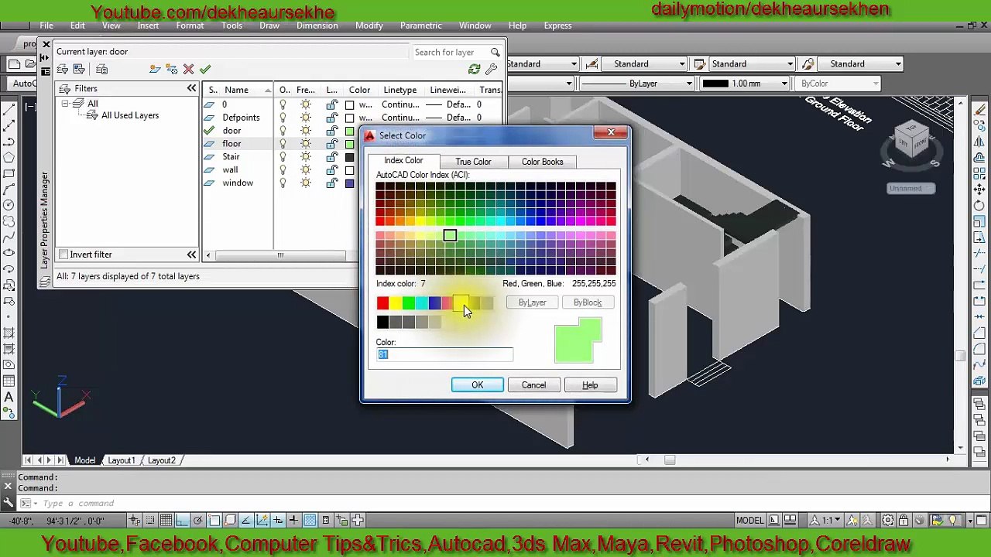This screenshot has width=991, height=557.
Task: Open New Group Filter icon
Action: tap(79, 70)
